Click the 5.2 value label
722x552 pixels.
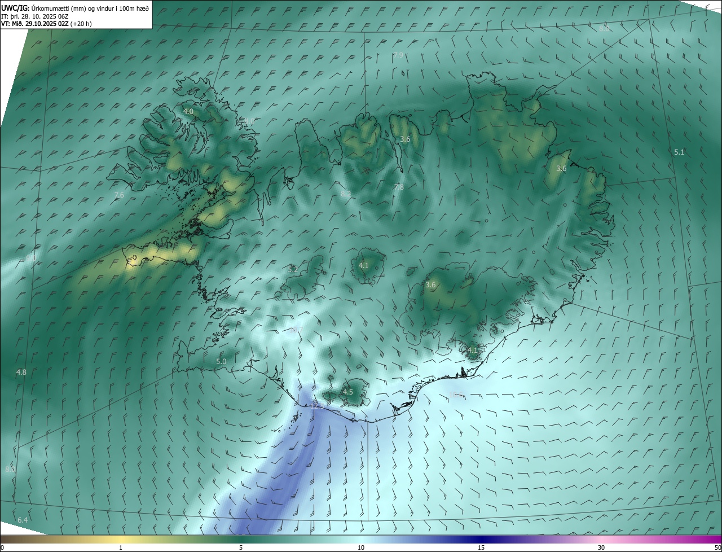point(293,270)
